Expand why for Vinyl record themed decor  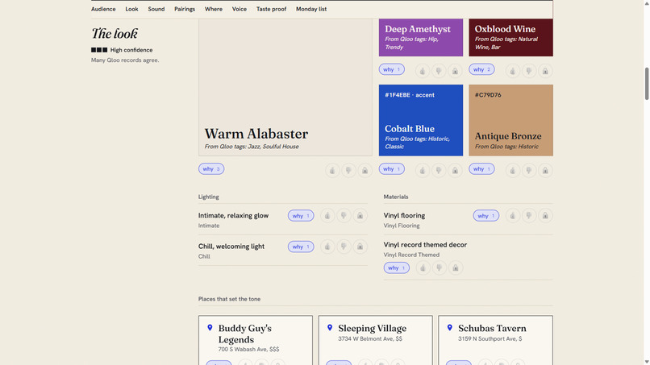point(397,268)
